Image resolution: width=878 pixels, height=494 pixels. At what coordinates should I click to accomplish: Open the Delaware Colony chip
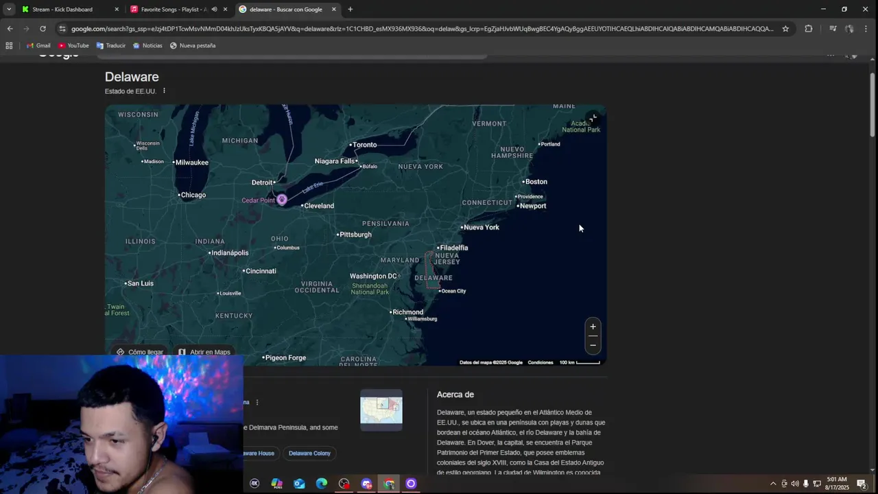pos(309,453)
